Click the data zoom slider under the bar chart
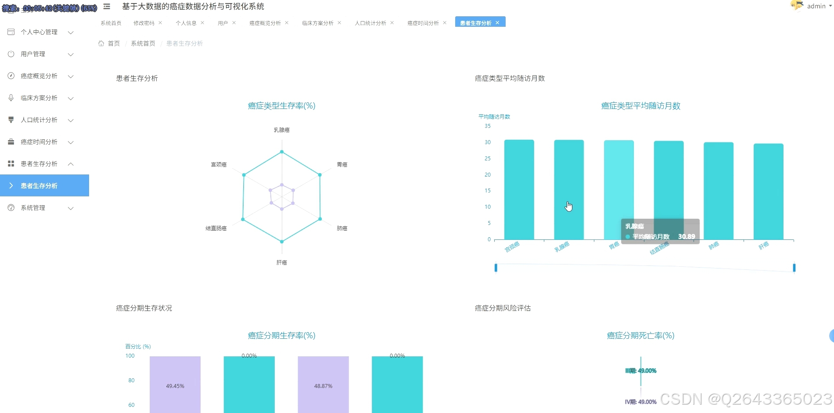This screenshot has height=413, width=834. 644,268
